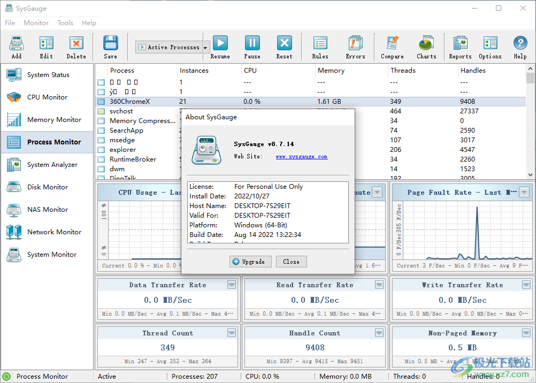Toggle the checkbox for svchost process

pyautogui.click(x=101, y=111)
